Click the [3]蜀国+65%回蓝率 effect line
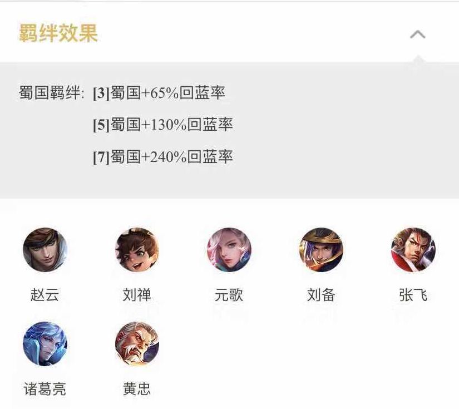 coord(159,92)
